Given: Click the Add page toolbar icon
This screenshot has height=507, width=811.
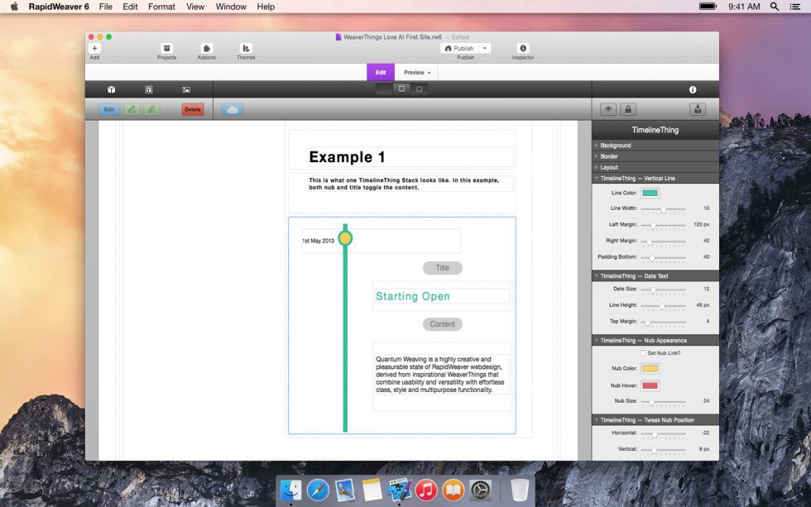Looking at the screenshot, I should pos(94,48).
